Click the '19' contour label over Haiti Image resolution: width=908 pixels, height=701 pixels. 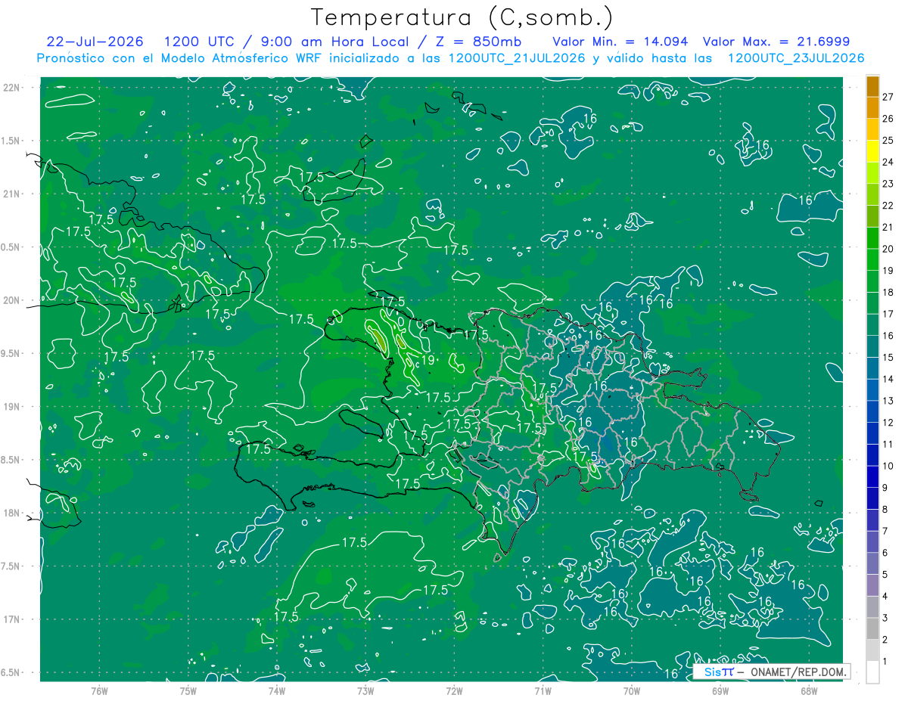(x=428, y=360)
